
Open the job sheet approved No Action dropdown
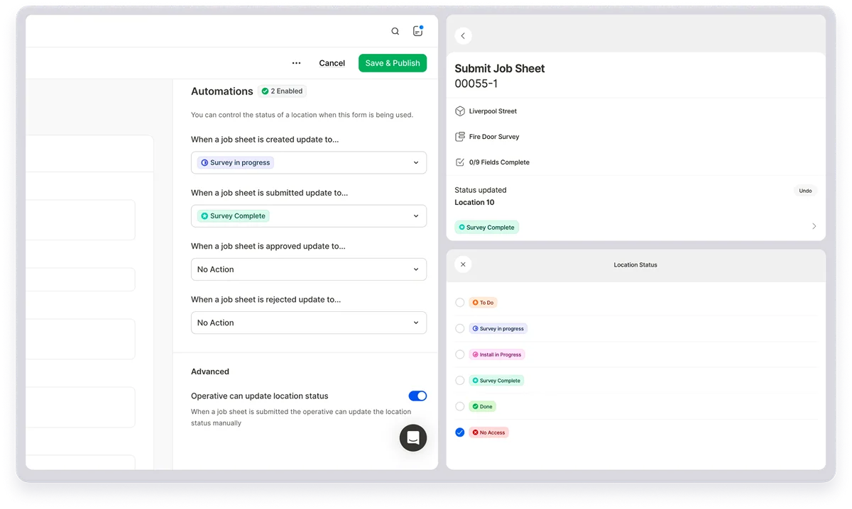[309, 269]
